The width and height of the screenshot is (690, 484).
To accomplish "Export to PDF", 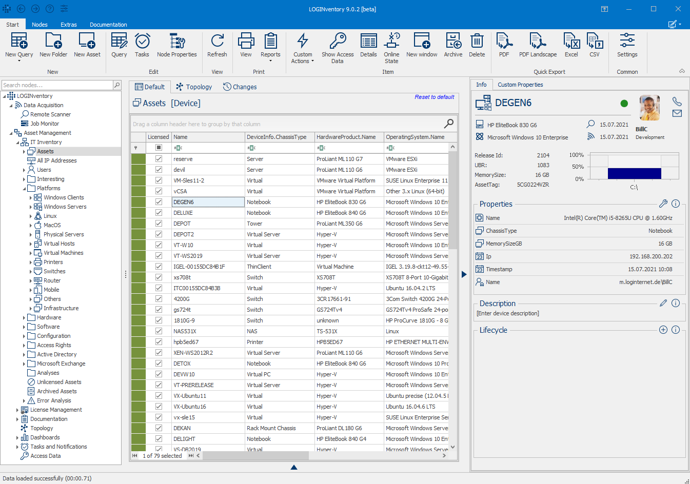I will click(x=504, y=45).
